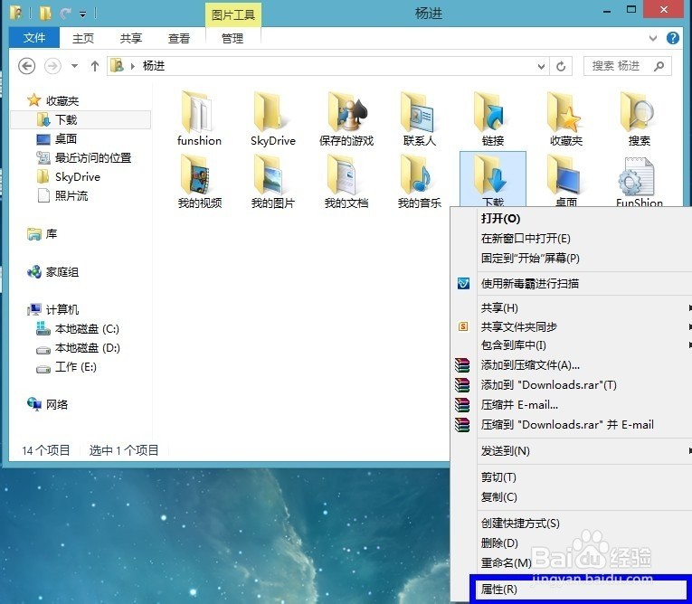Click quick access folder properties icon
692x604 pixels.
16,13
